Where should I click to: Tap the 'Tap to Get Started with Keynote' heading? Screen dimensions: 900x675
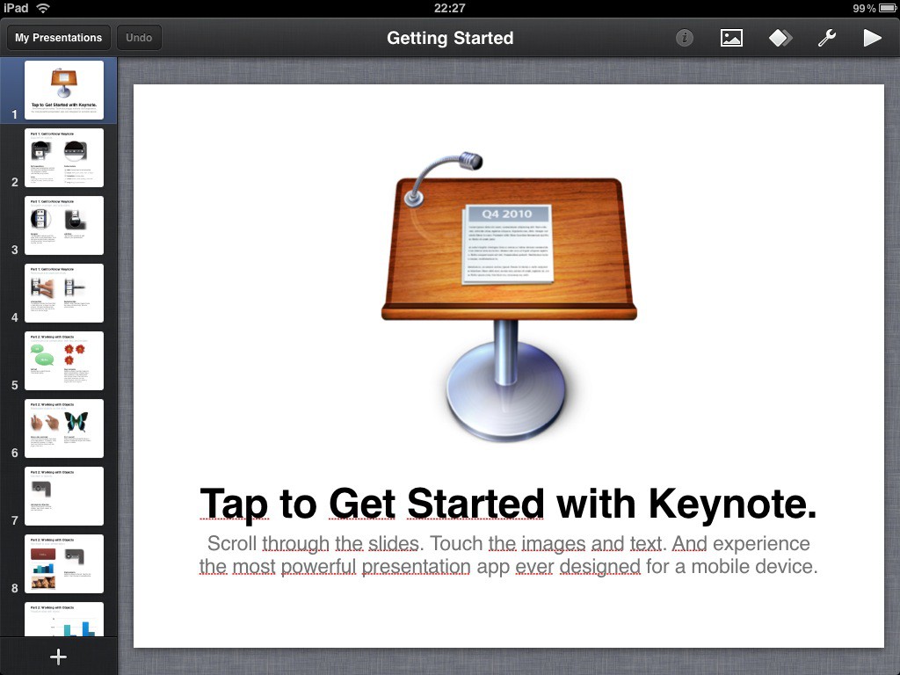pyautogui.click(x=508, y=504)
